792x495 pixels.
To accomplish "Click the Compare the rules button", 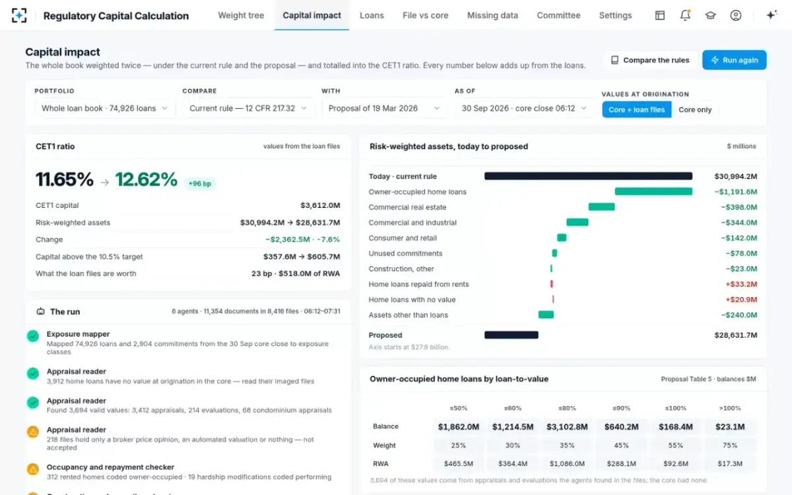I will (x=650, y=60).
